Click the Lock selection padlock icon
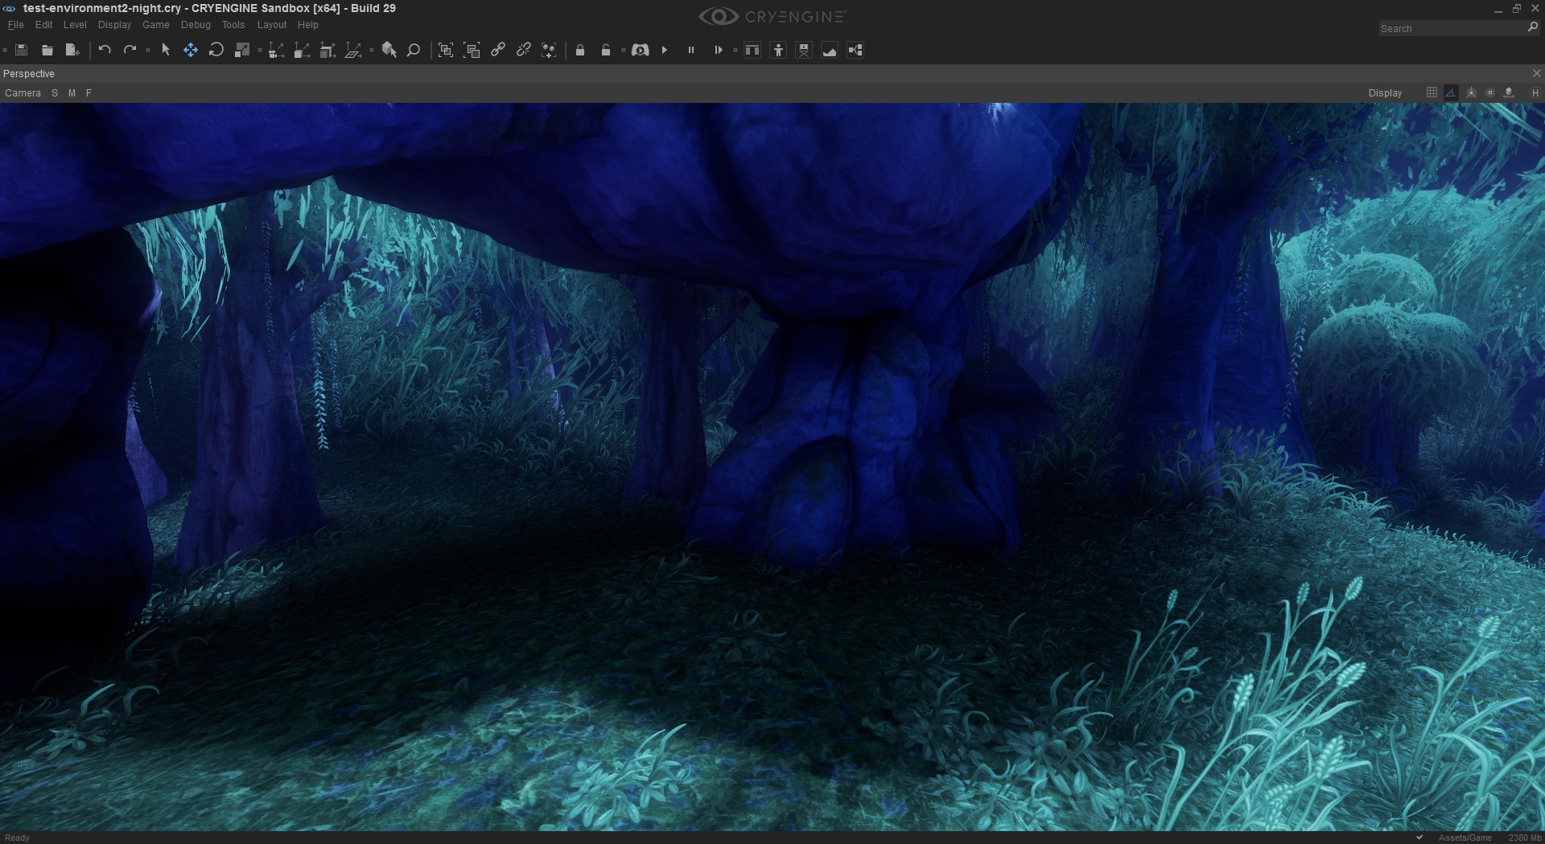 point(580,50)
